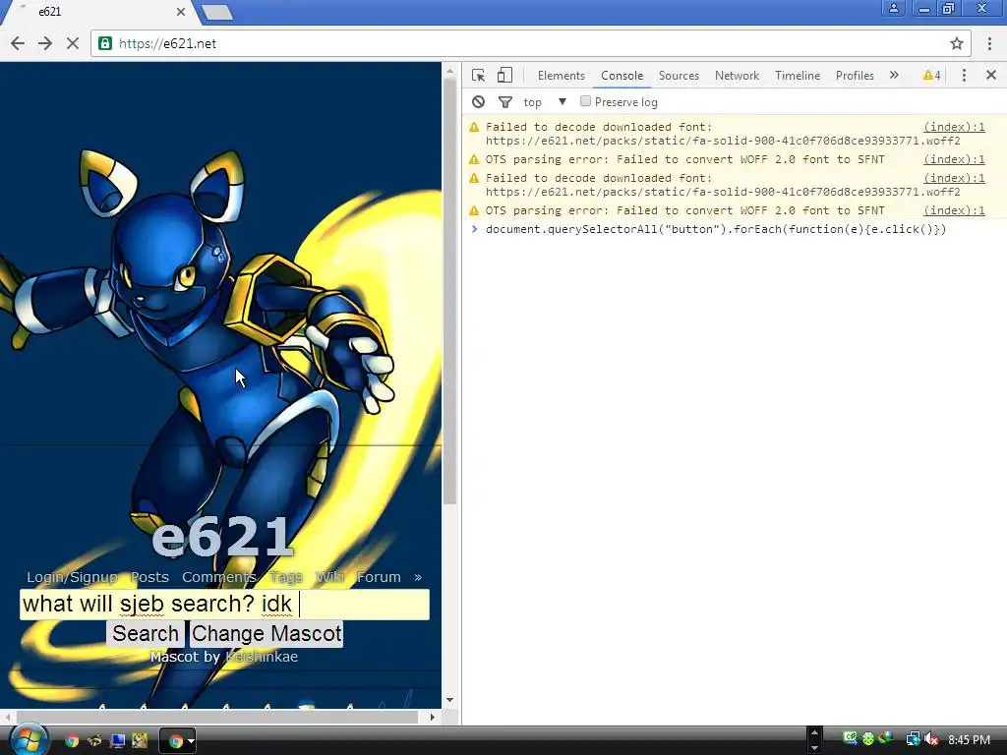Open the Chrome three-dot menu

click(x=989, y=43)
